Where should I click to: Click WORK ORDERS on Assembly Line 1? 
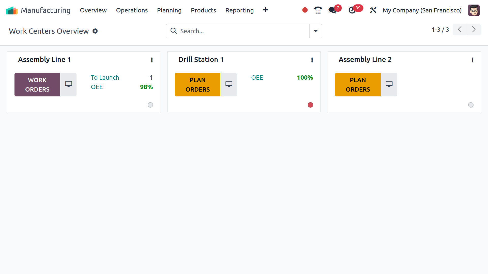pos(37,84)
